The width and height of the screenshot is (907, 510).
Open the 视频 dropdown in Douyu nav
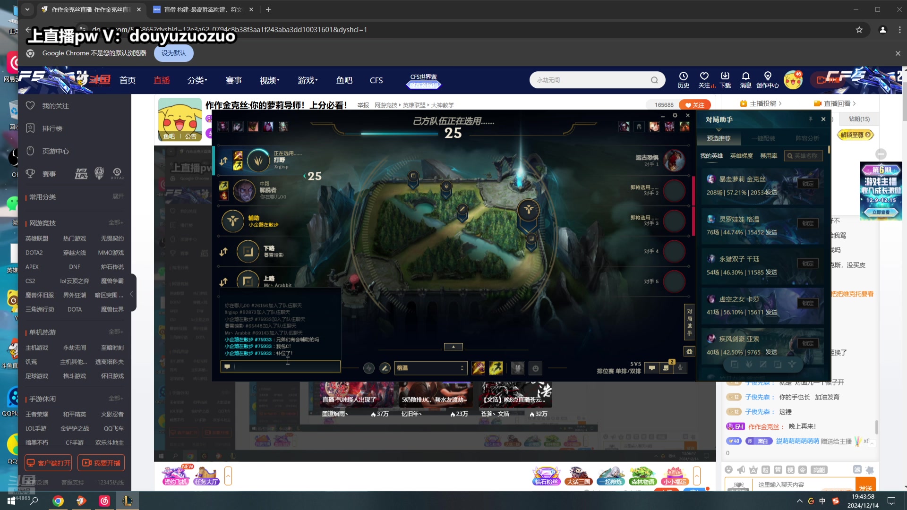coord(269,80)
